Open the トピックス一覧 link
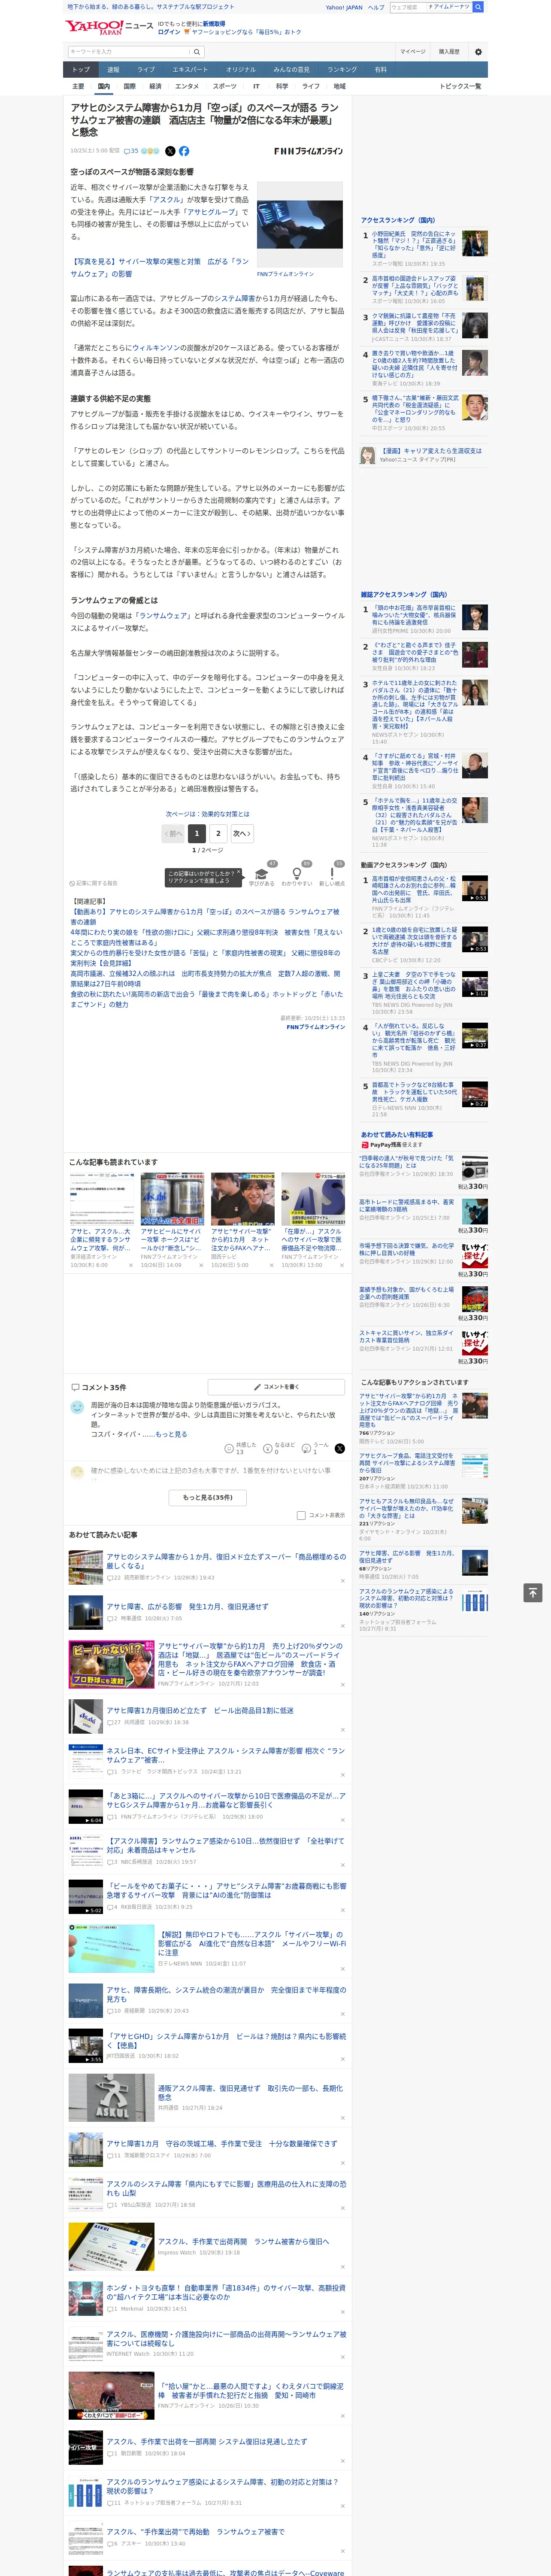 click(460, 86)
